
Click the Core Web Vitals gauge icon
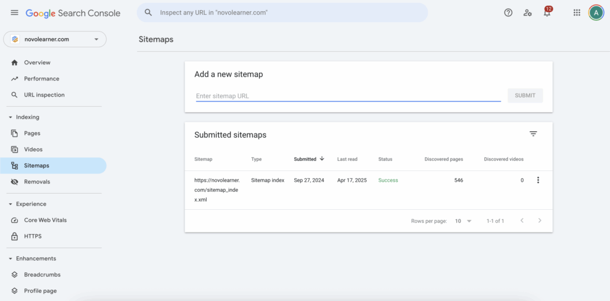coord(14,220)
